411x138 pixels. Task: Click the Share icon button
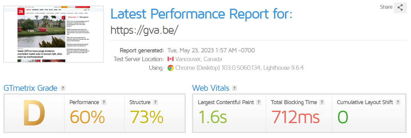point(400,8)
